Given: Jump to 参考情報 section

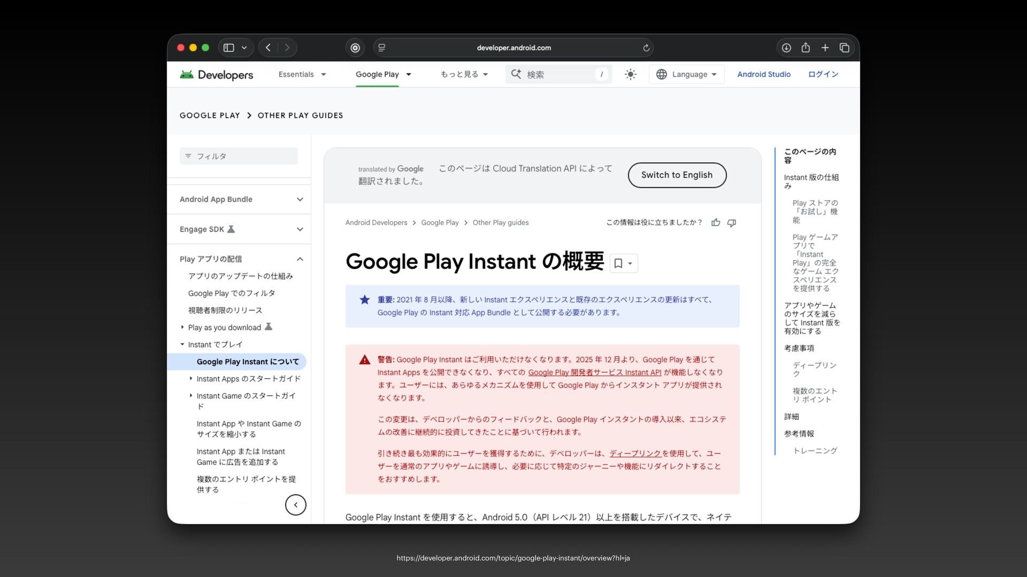Looking at the screenshot, I should [799, 434].
